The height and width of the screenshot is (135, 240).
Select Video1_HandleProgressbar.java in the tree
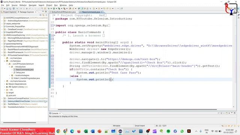[27, 78]
